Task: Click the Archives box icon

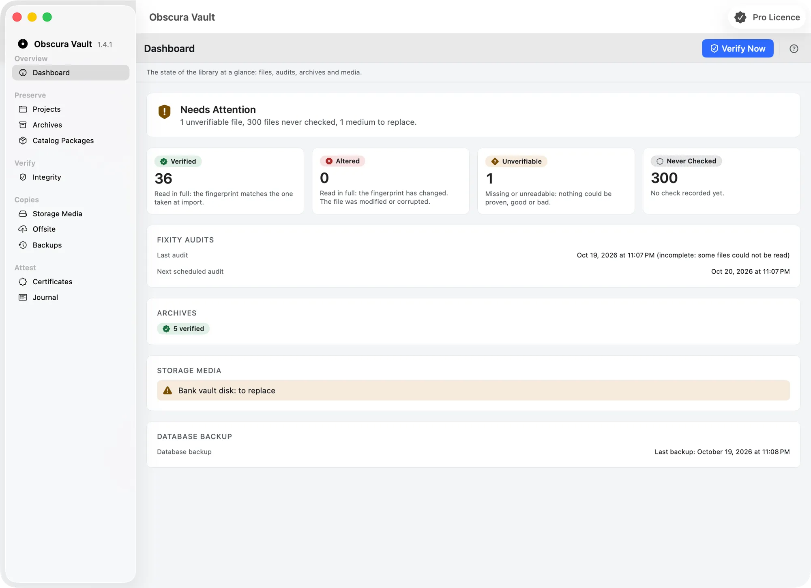Action: (23, 125)
